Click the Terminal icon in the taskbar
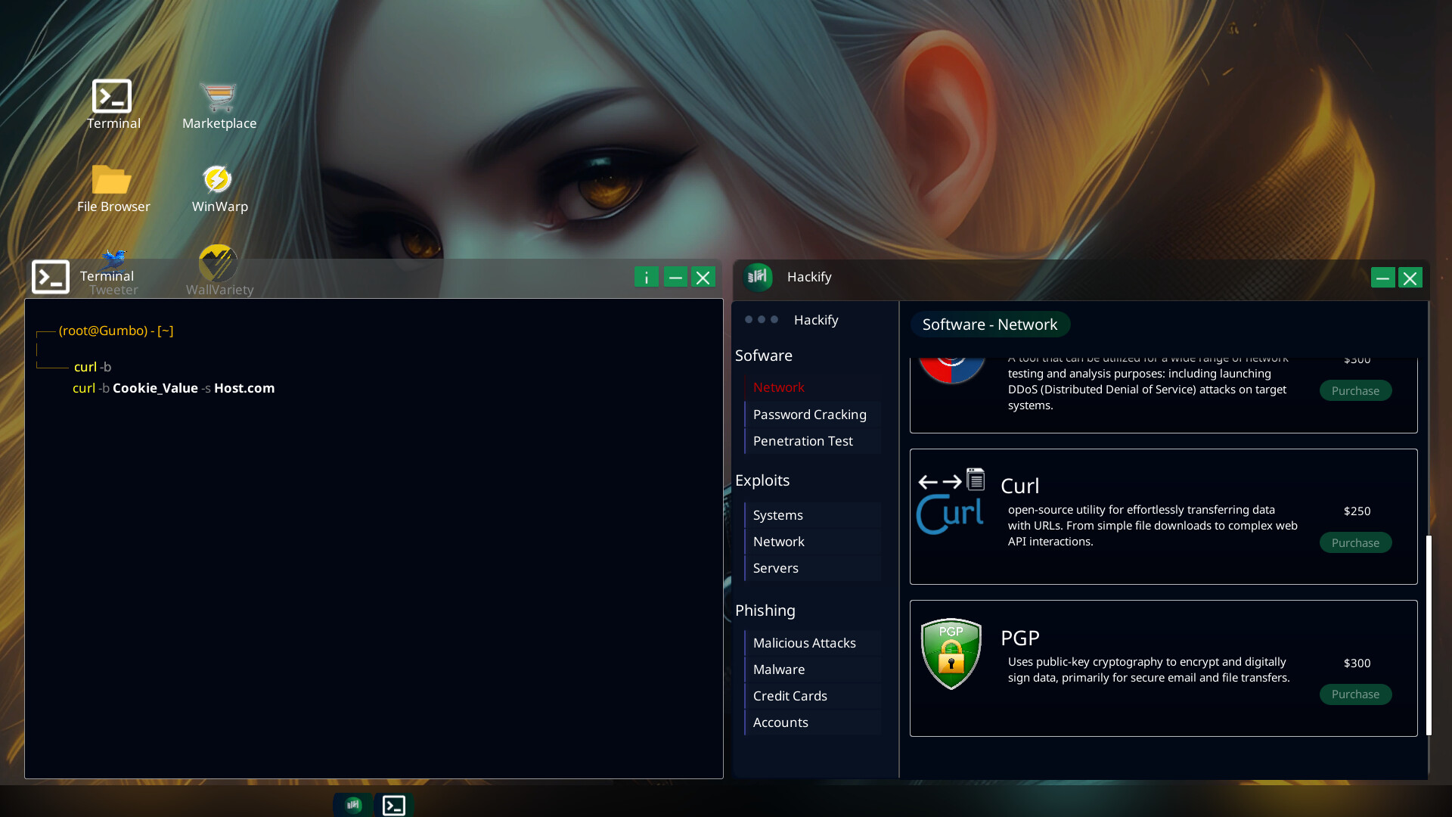This screenshot has width=1452, height=817. 393,804
